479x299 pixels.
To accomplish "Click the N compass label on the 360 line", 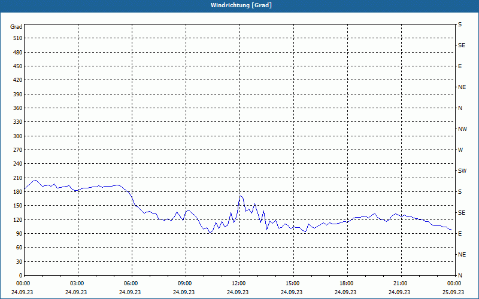I will (460, 108).
